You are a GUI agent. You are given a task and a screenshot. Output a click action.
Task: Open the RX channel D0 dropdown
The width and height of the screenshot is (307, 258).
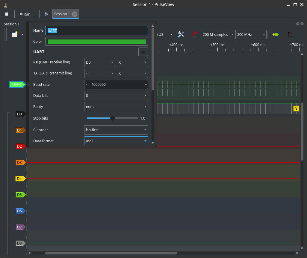pos(99,62)
